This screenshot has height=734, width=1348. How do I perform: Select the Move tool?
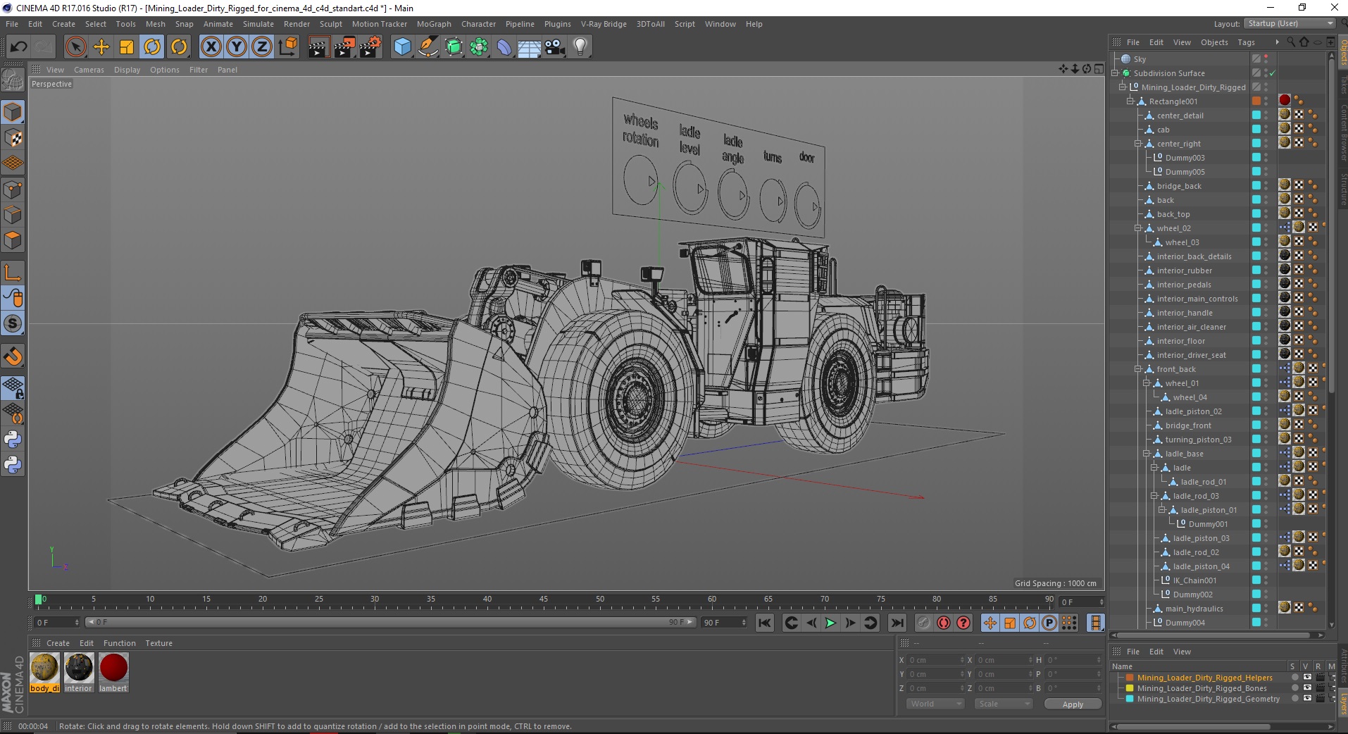[101, 47]
